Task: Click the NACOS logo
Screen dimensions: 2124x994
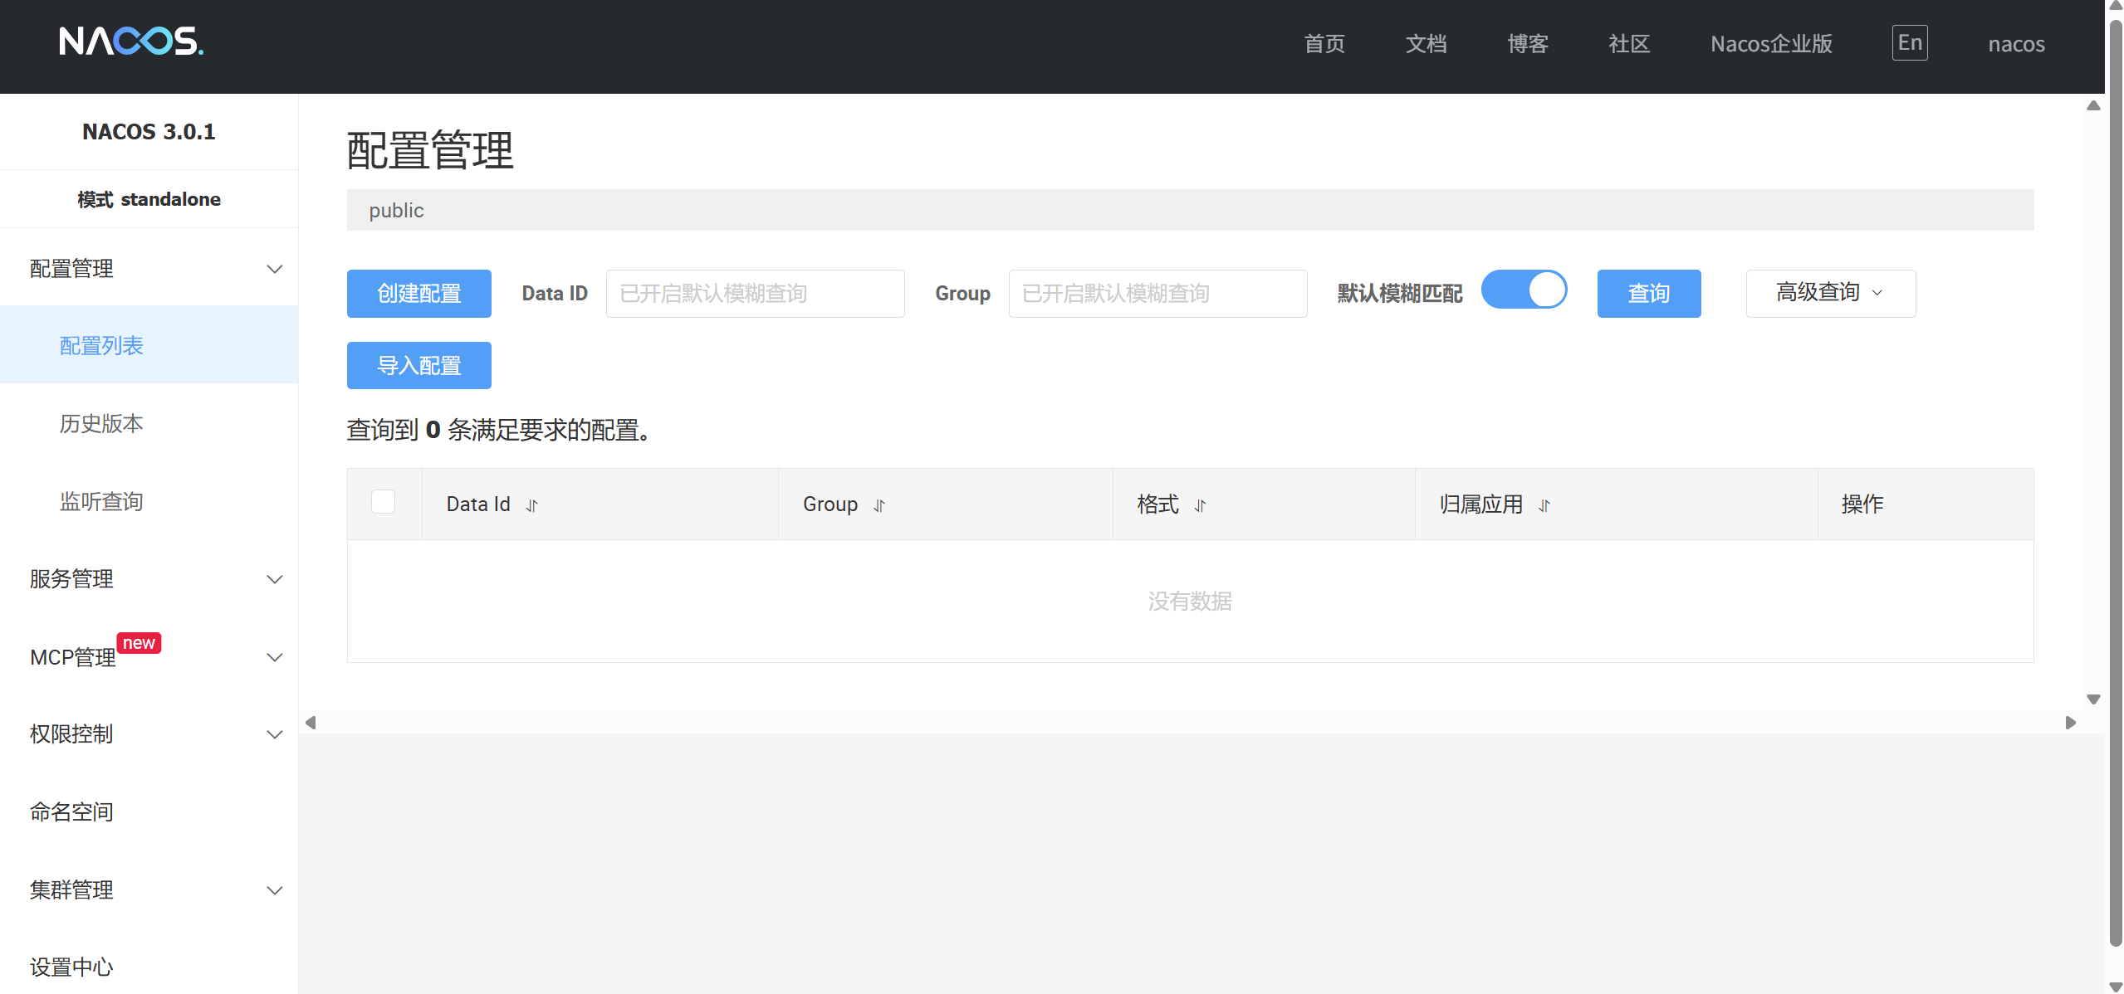Action: (130, 41)
